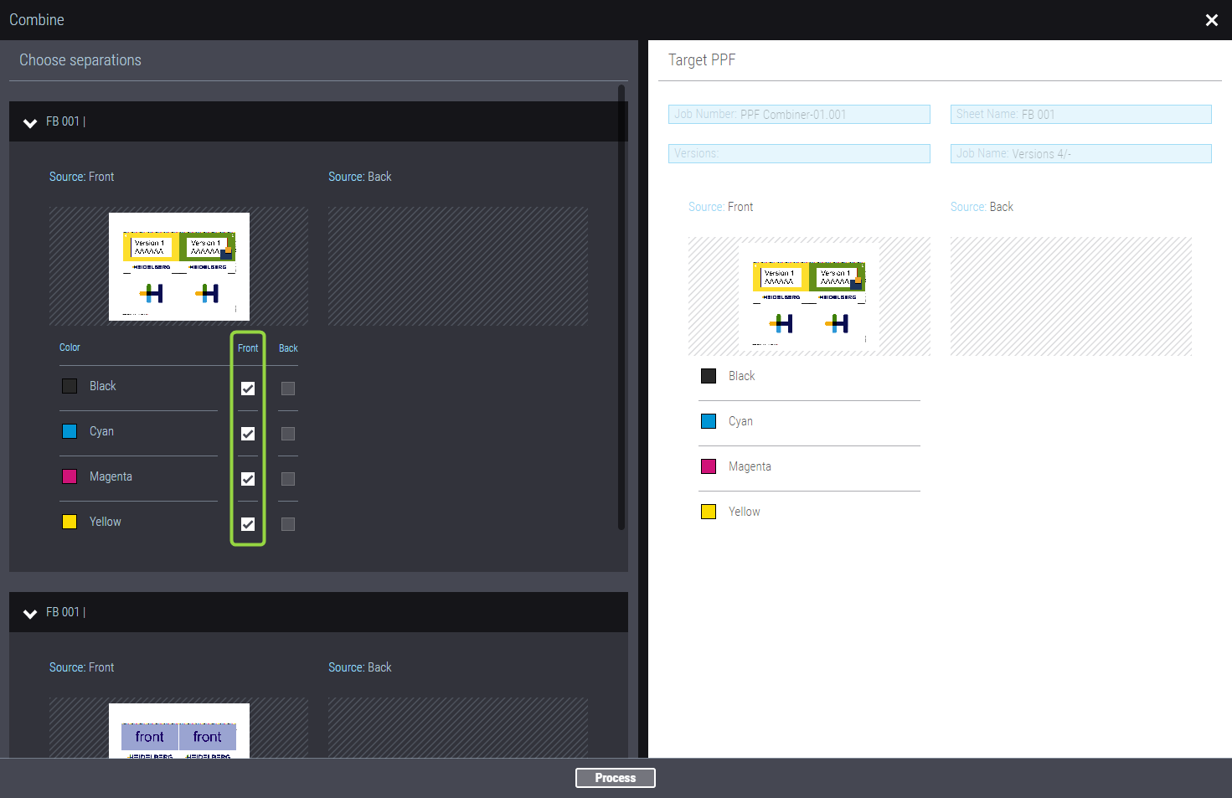Viewport: 1232px width, 798px height.
Task: Click the Yellow swatch in Target PPF
Action: 709,512
